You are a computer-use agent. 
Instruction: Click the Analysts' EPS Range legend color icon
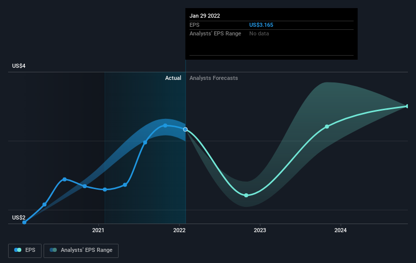(53, 250)
